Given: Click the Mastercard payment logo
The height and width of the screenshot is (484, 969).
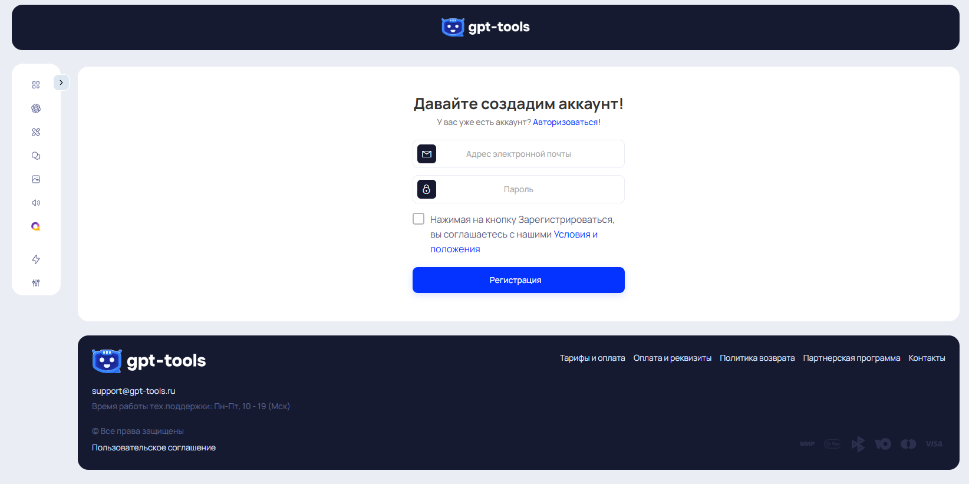Looking at the screenshot, I should 908,444.
